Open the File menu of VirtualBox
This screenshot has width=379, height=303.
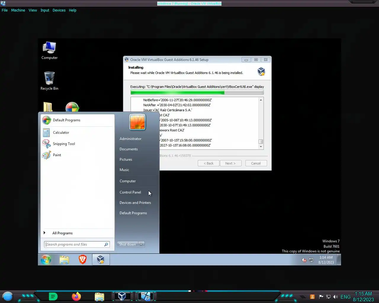click(x=5, y=10)
